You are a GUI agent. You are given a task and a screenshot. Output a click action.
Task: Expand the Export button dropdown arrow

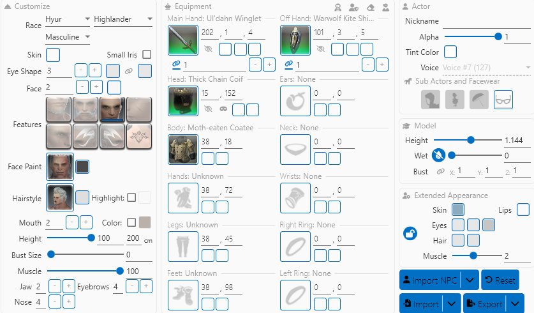click(x=515, y=303)
